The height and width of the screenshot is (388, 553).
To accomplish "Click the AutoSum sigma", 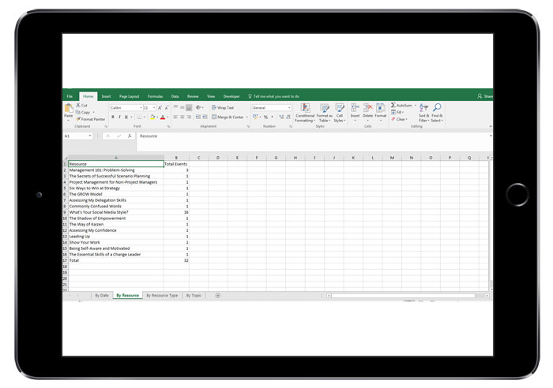I will (x=393, y=105).
